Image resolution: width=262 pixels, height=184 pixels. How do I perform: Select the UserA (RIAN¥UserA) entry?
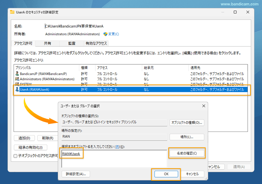[x=131, y=89]
